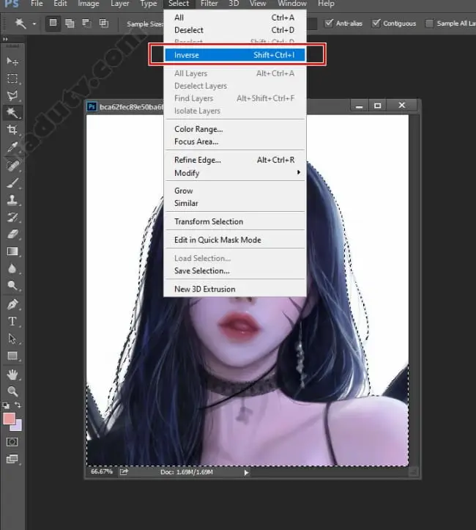Select the Healing Brush tool

click(x=12, y=165)
